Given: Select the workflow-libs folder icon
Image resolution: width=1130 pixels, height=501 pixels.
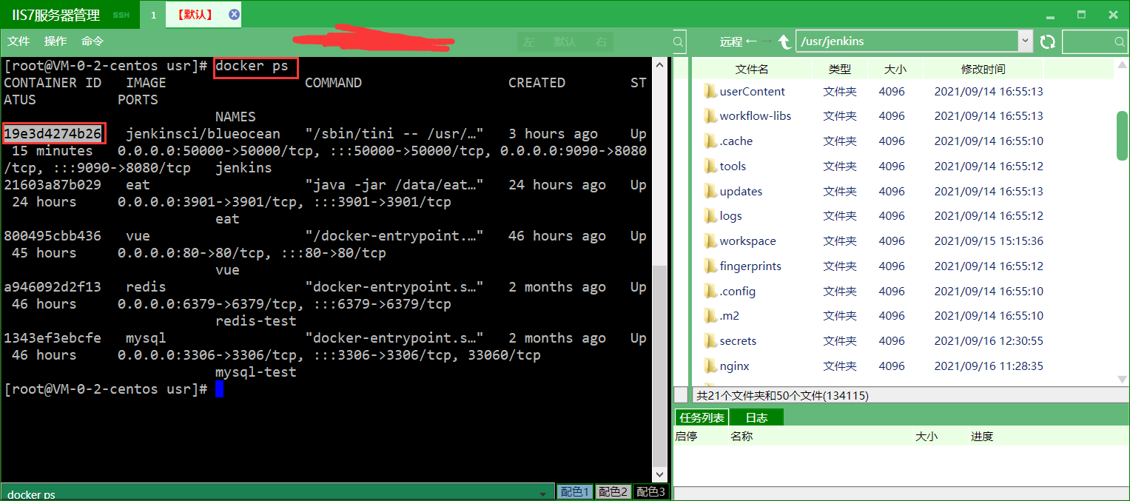Looking at the screenshot, I should (x=710, y=116).
